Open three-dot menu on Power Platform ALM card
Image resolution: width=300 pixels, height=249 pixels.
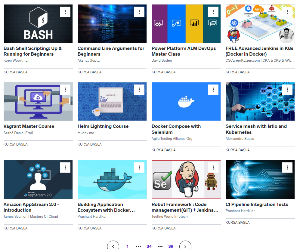(213, 12)
